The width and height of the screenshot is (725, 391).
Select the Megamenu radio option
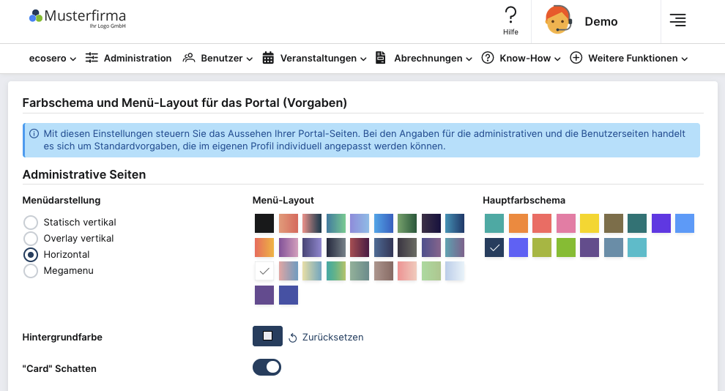click(x=31, y=271)
